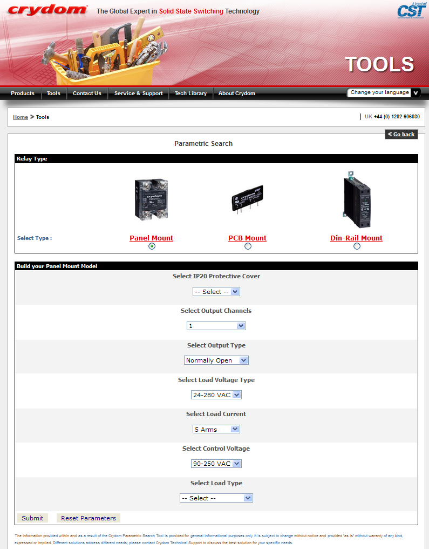
Task: Open the Output Channels dropdown
Action: (x=216, y=326)
